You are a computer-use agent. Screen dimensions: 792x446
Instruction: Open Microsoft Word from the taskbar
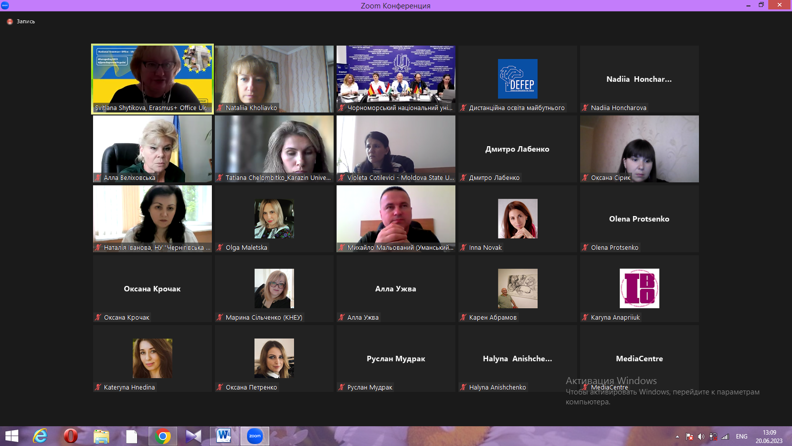[224, 436]
